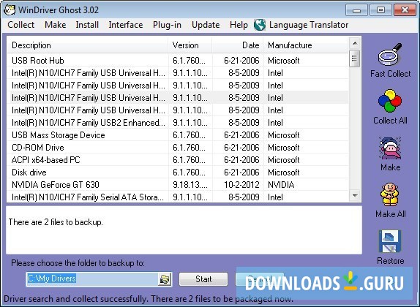Open Language Translator menu item

(309, 25)
